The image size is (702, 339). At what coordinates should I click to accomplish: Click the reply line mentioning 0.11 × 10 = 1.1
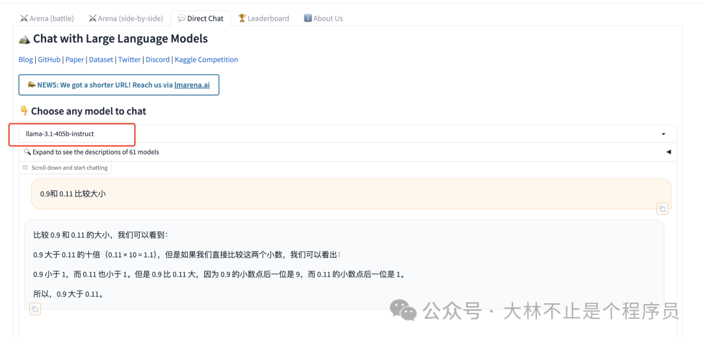[187, 255]
